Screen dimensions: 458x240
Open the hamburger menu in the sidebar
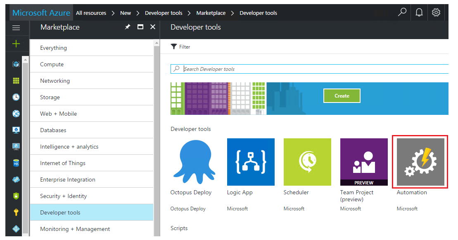tap(16, 28)
